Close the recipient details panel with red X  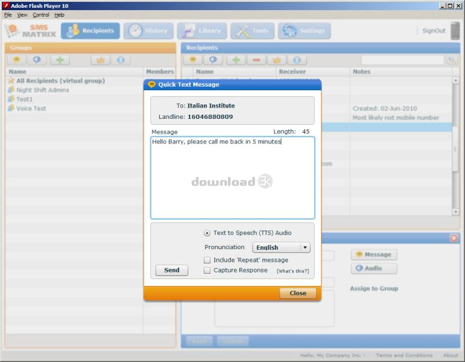[x=454, y=238]
